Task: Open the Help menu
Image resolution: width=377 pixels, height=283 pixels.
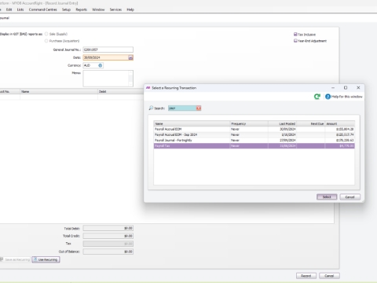Action: tap(130, 9)
